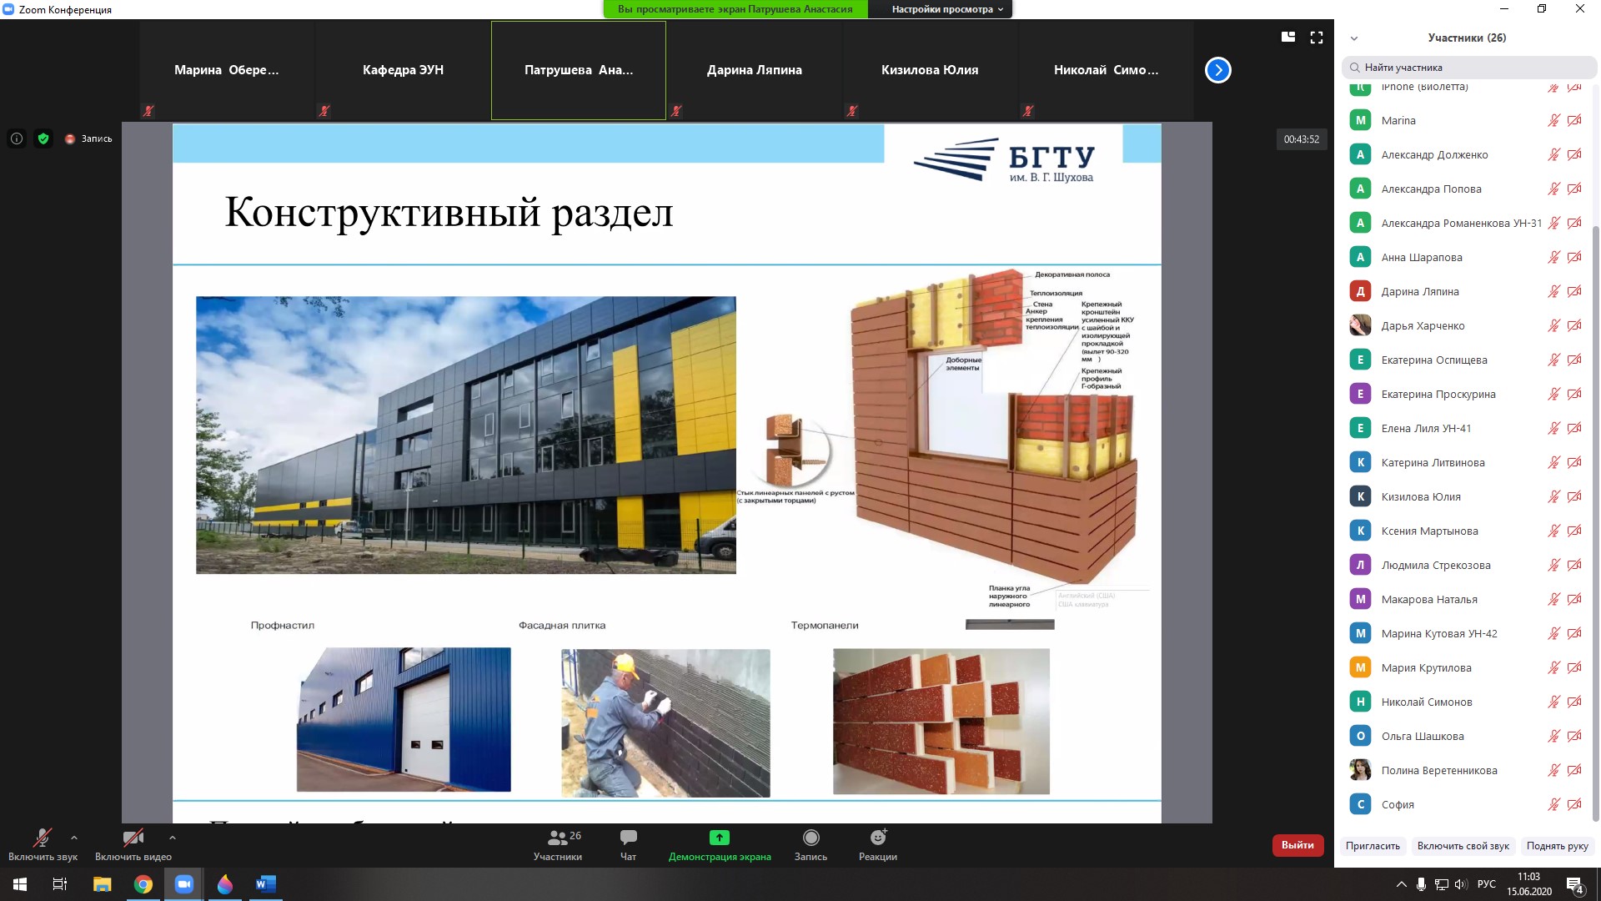Viewport: 1601px width, 901px height.
Task: Turn on camera with Включить видео
Action: pos(133,844)
